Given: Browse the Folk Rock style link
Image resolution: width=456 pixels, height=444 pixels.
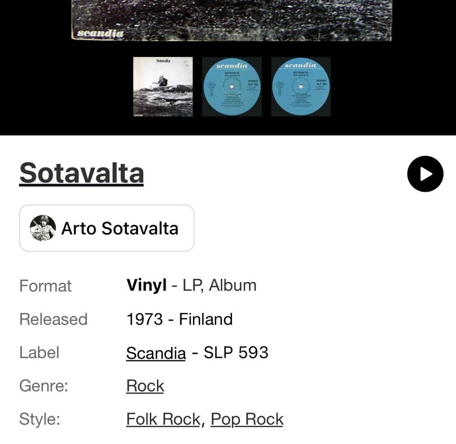Looking at the screenshot, I should [163, 419].
